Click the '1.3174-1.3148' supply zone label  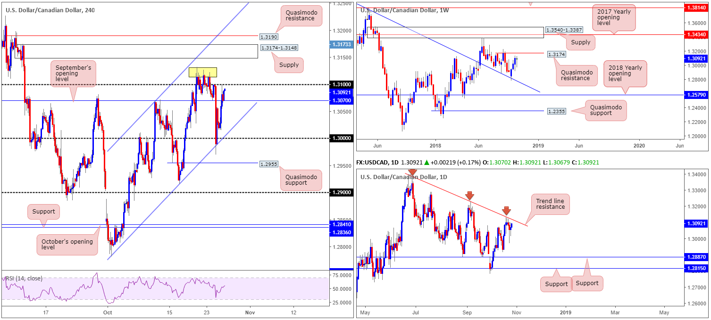[279, 48]
